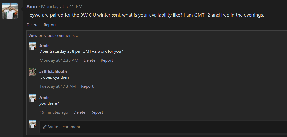Open artificialdeath's profile name link
Screen dimensions: 287x137
(x=53, y=72)
